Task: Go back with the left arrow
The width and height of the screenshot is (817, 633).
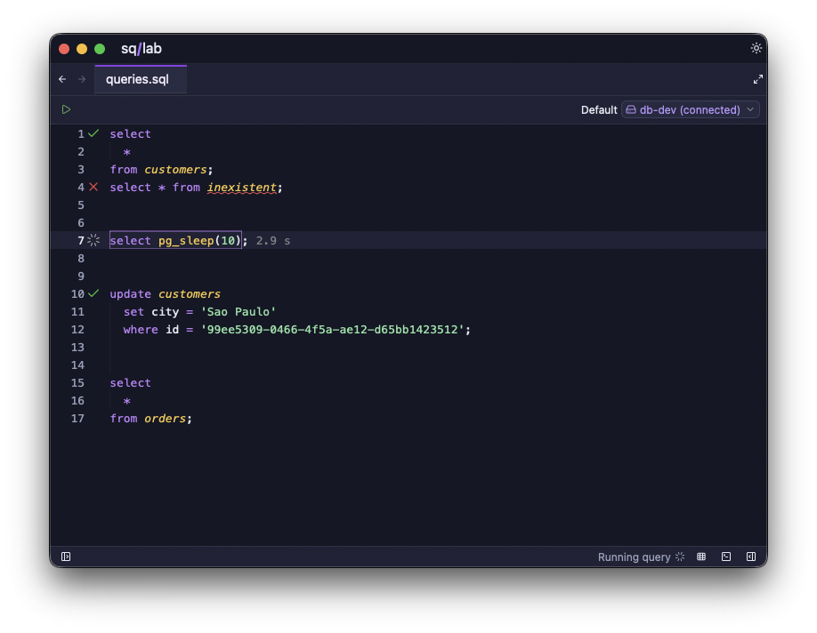Action: 62,79
